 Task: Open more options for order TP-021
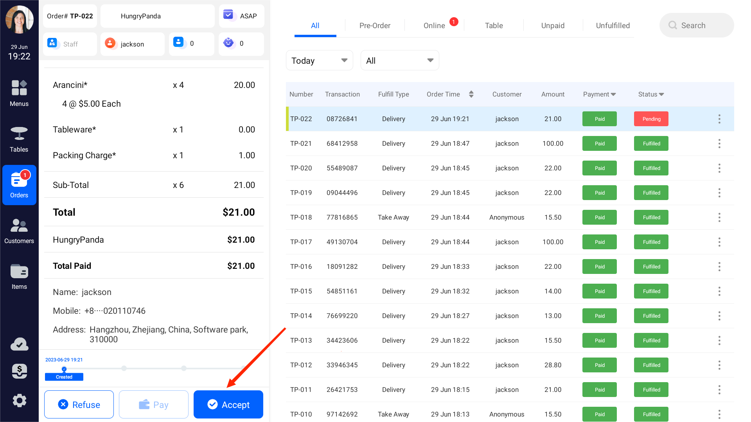click(719, 143)
